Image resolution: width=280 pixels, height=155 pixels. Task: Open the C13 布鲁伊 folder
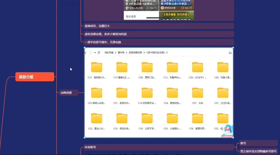tap(172, 67)
